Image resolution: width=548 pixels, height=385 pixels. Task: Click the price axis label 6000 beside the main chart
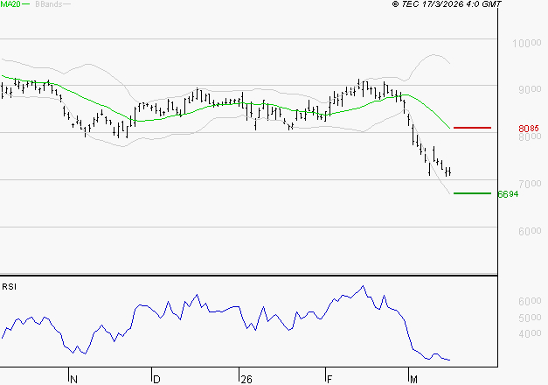(x=530, y=231)
